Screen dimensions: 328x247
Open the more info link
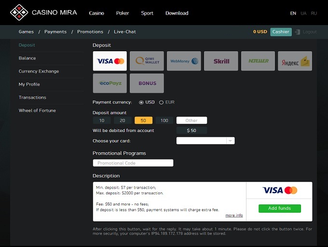pos(234,216)
